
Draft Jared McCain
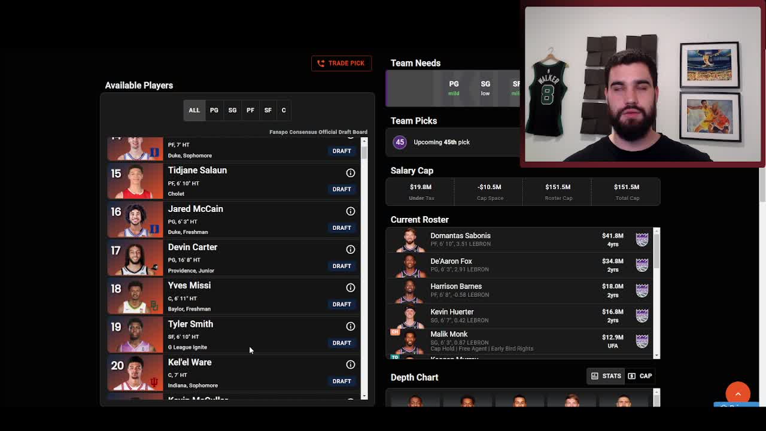pyautogui.click(x=342, y=227)
